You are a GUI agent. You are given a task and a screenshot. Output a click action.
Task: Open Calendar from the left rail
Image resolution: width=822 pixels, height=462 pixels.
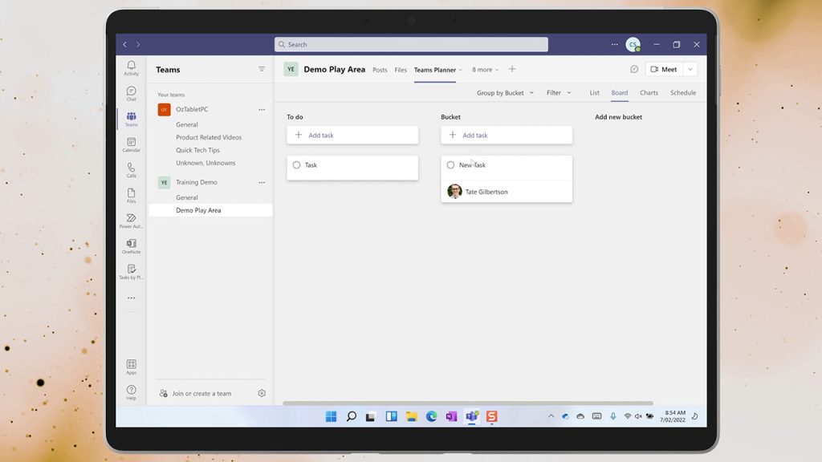point(131,144)
